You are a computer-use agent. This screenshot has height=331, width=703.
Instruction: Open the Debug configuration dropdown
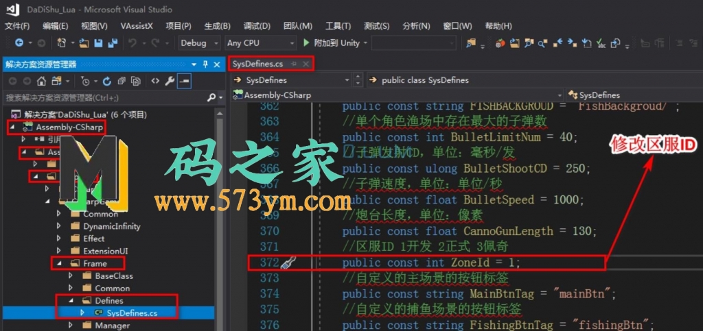[216, 43]
